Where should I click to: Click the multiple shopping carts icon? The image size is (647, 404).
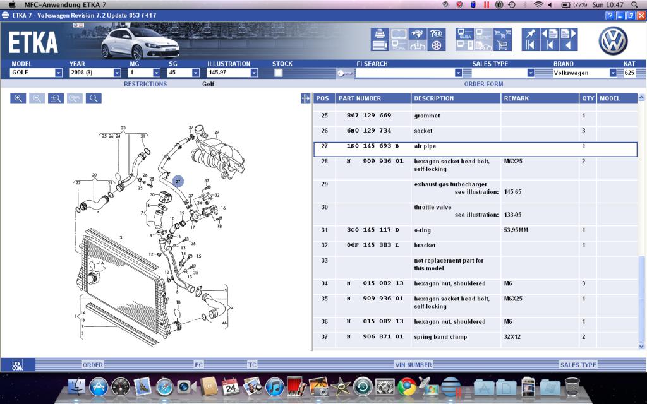pyautogui.click(x=502, y=34)
